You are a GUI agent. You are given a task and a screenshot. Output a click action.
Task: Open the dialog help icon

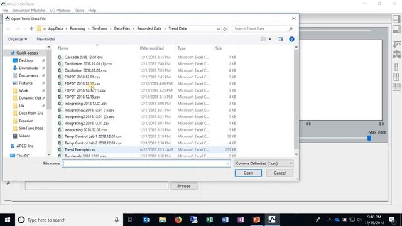pos(291,39)
